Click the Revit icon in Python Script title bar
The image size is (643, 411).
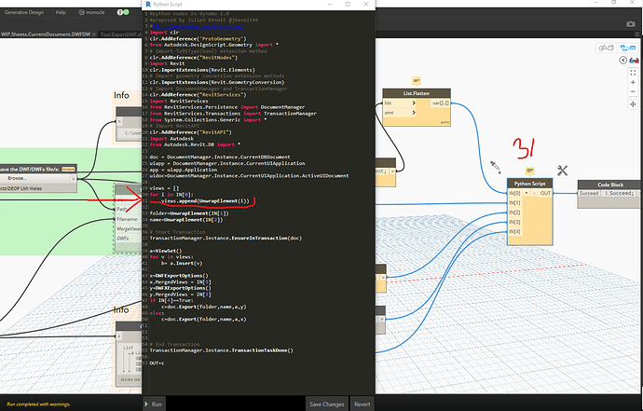point(148,5)
